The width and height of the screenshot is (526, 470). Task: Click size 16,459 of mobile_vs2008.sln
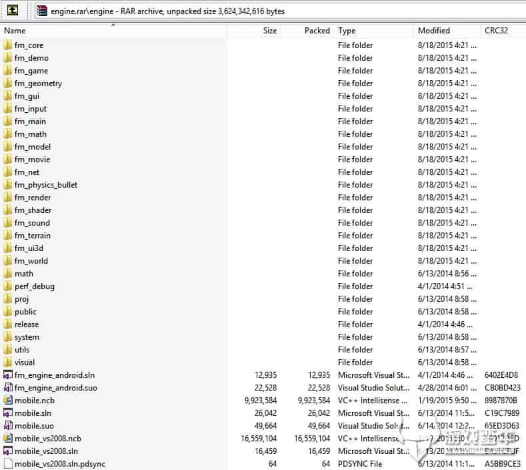pos(265,451)
